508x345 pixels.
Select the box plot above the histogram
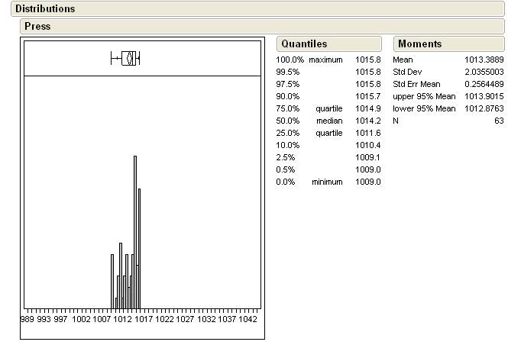coord(127,58)
